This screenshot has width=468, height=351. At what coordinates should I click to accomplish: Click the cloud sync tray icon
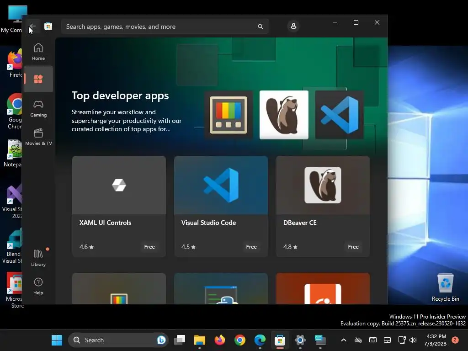(x=358, y=340)
